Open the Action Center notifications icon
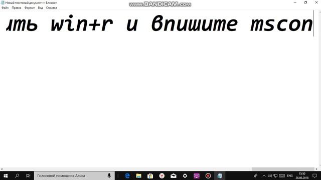 [x=314, y=175]
